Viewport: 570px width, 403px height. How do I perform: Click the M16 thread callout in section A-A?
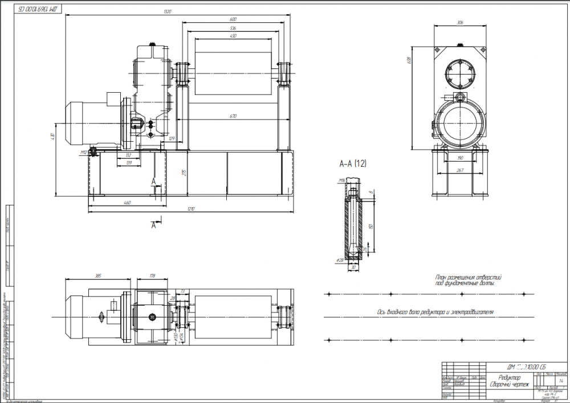342,180
